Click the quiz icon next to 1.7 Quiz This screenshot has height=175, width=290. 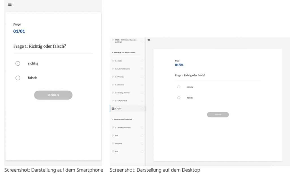point(113,108)
